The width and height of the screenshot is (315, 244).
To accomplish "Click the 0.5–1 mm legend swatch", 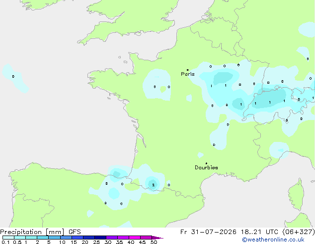I will (x=20, y=238).
